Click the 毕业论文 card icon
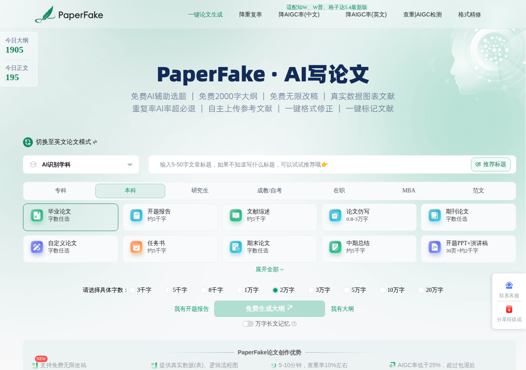The width and height of the screenshot is (526, 370). click(x=37, y=215)
